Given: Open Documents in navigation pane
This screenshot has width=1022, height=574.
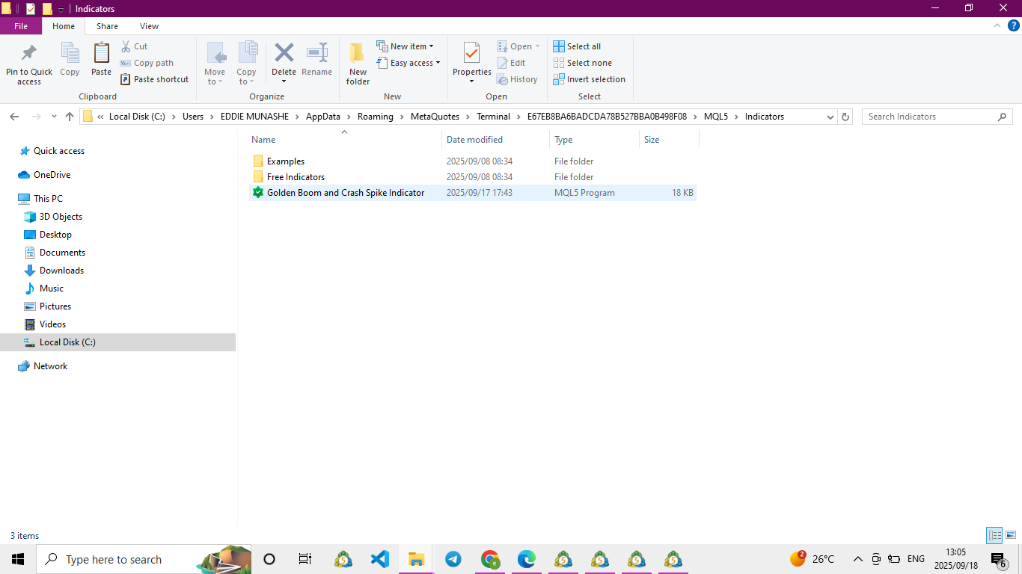Looking at the screenshot, I should click(62, 253).
